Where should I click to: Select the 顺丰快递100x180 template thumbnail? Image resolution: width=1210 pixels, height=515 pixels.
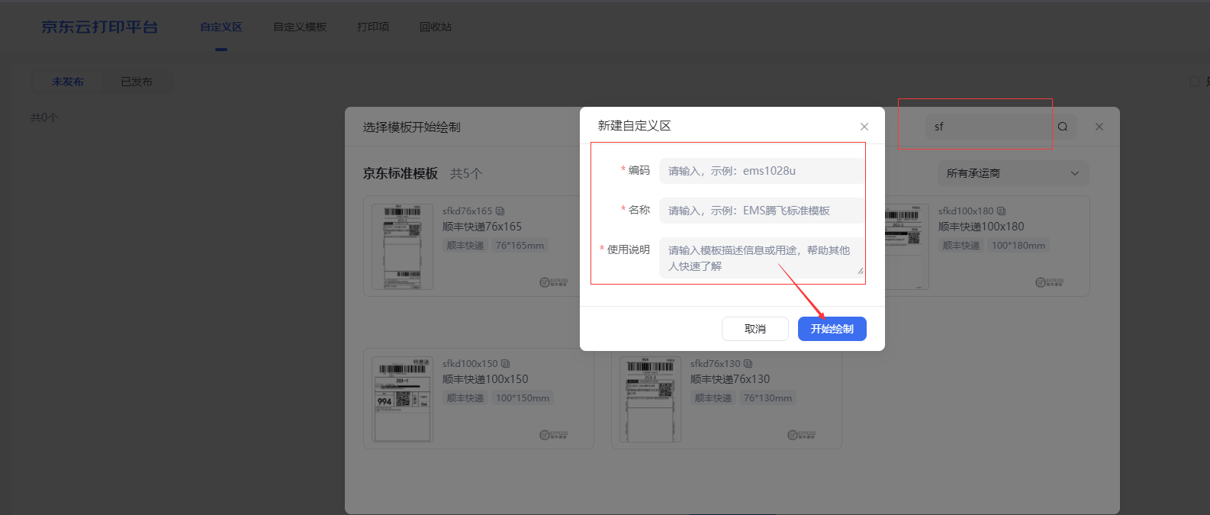(907, 246)
